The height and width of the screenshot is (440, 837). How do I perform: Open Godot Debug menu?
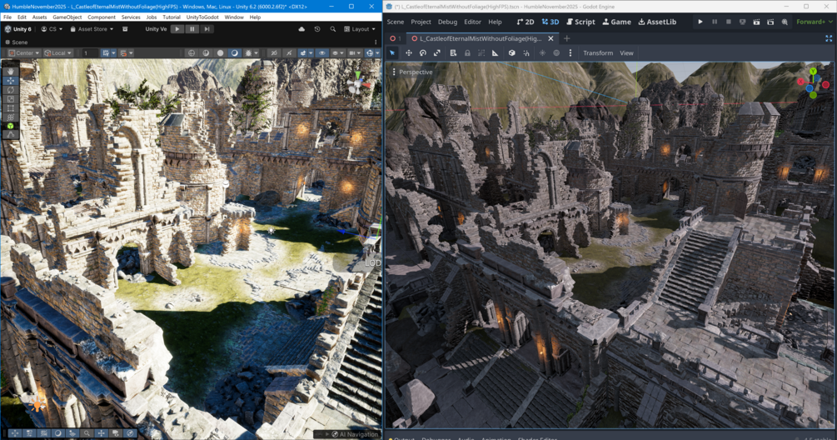pyautogui.click(x=447, y=22)
